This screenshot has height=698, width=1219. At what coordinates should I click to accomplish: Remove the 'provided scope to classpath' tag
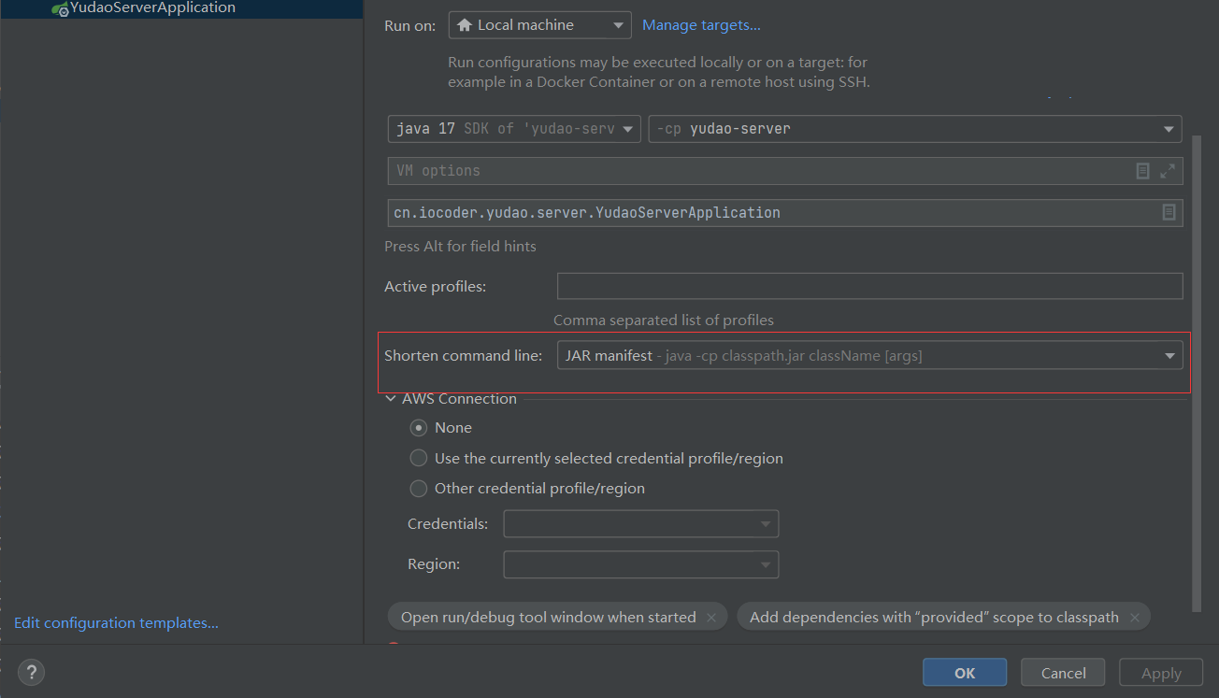pos(1134,617)
